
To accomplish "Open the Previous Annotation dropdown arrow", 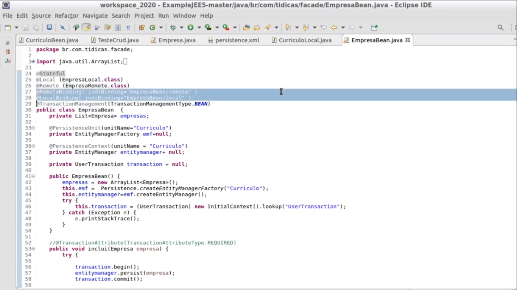I will [315, 28].
